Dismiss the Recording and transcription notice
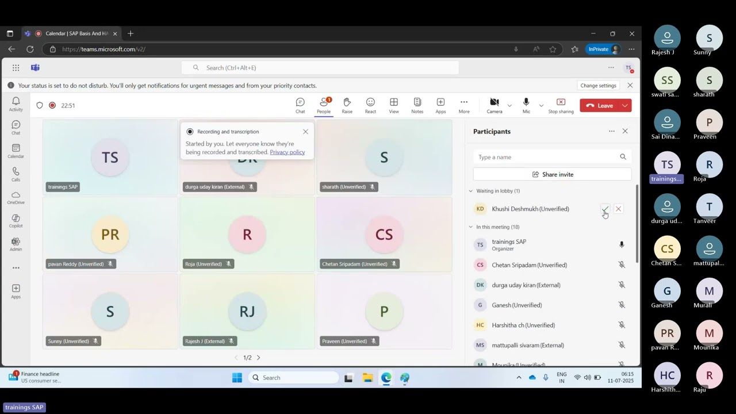 (305, 132)
